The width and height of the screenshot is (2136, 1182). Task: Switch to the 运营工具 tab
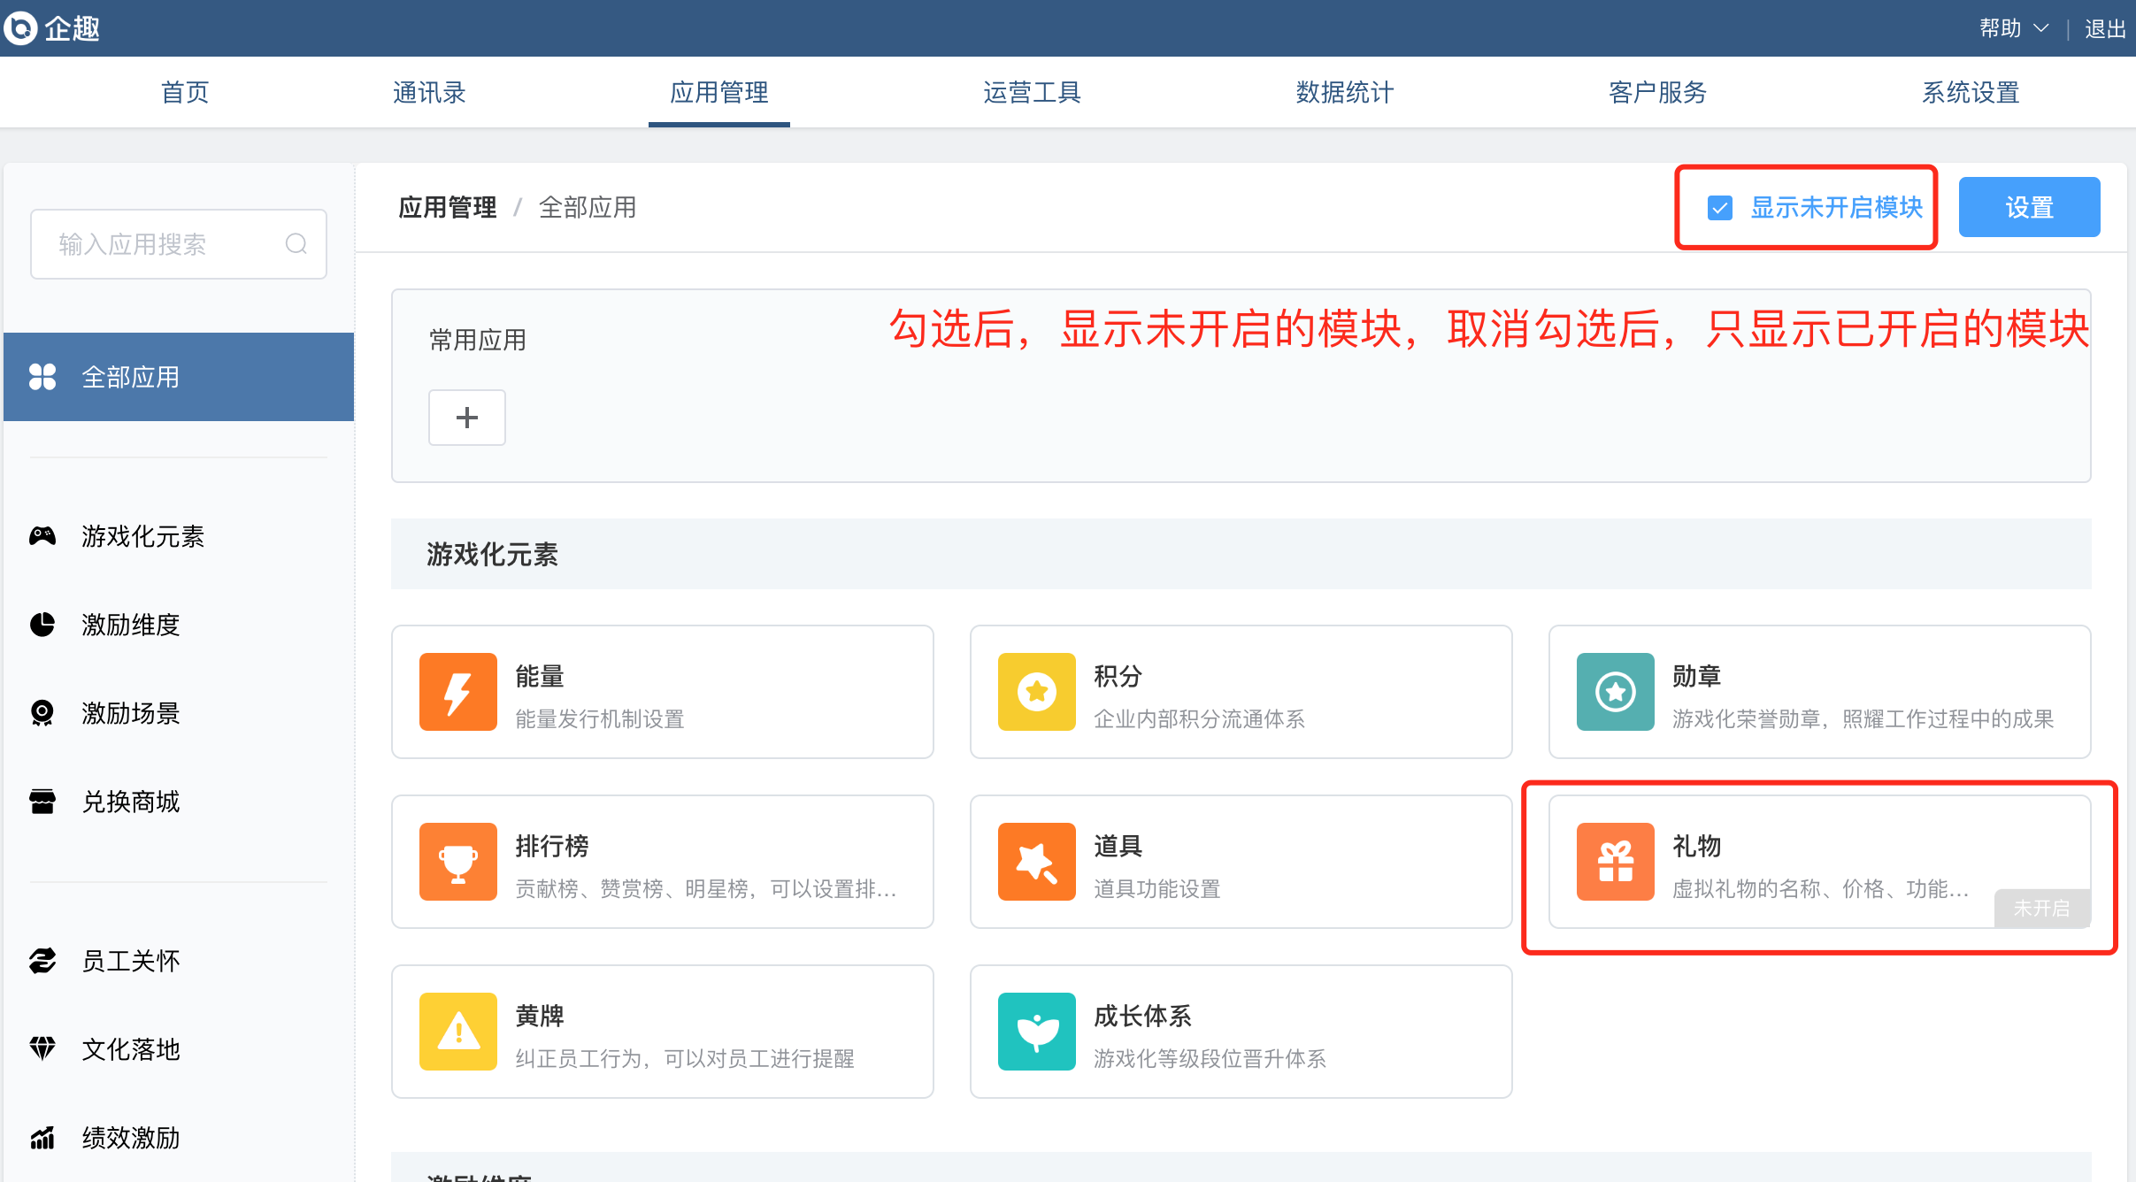[x=1032, y=92]
